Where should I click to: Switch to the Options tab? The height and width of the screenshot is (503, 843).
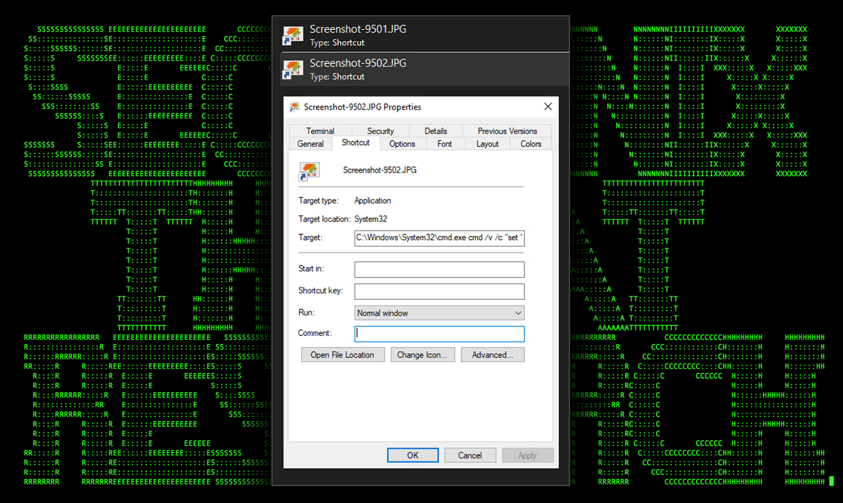(402, 144)
